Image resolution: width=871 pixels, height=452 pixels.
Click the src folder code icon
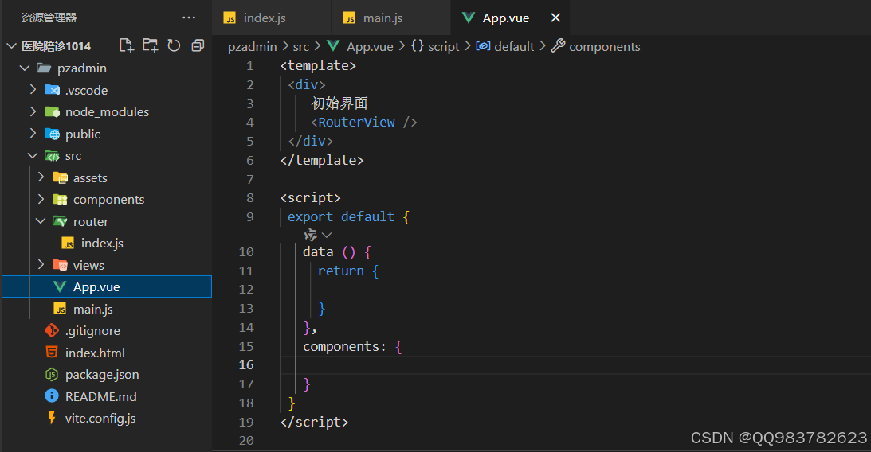tap(53, 156)
